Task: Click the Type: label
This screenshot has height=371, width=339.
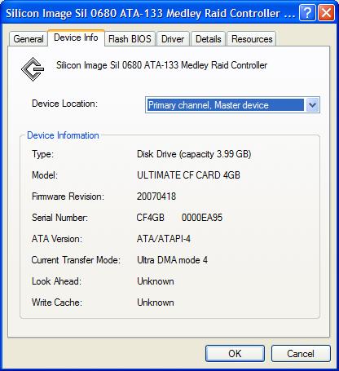Action: (x=42, y=154)
